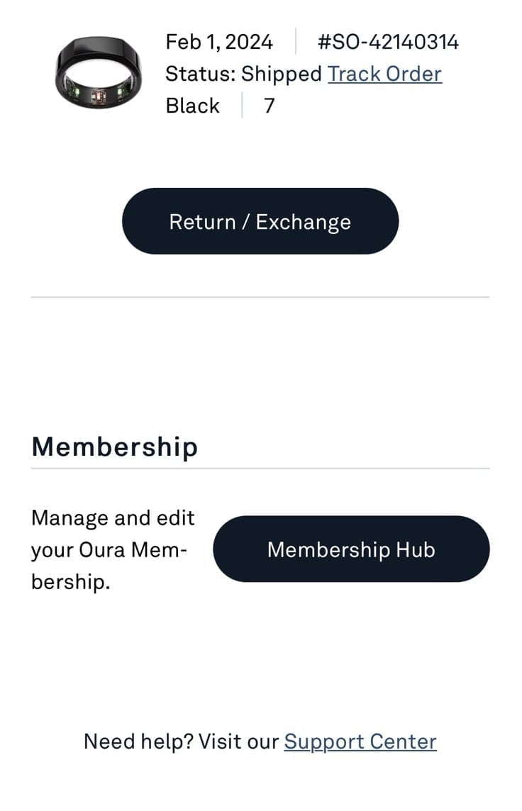Start a Return / Exchange request
The image size is (522, 811).
pos(260,221)
